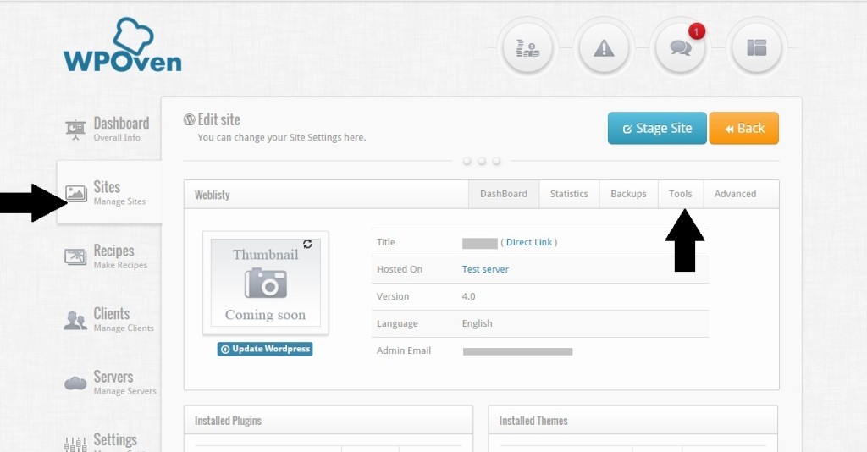This screenshot has height=452, width=867.
Task: Click the Recipes icon in sidebar
Action: [75, 256]
